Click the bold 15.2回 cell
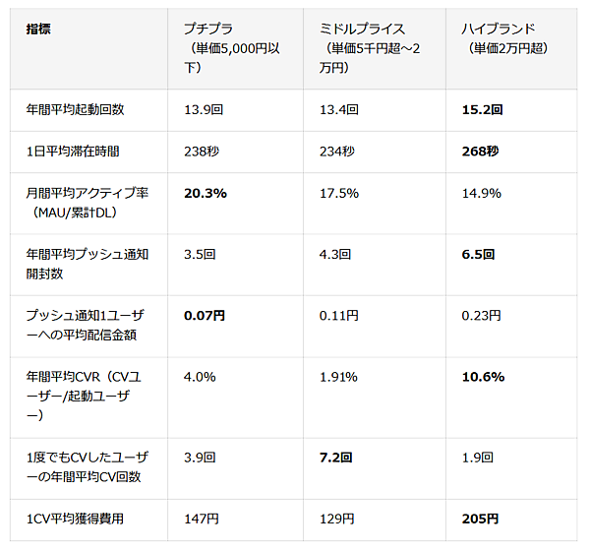Image resolution: width=590 pixels, height=551 pixels. 482,110
